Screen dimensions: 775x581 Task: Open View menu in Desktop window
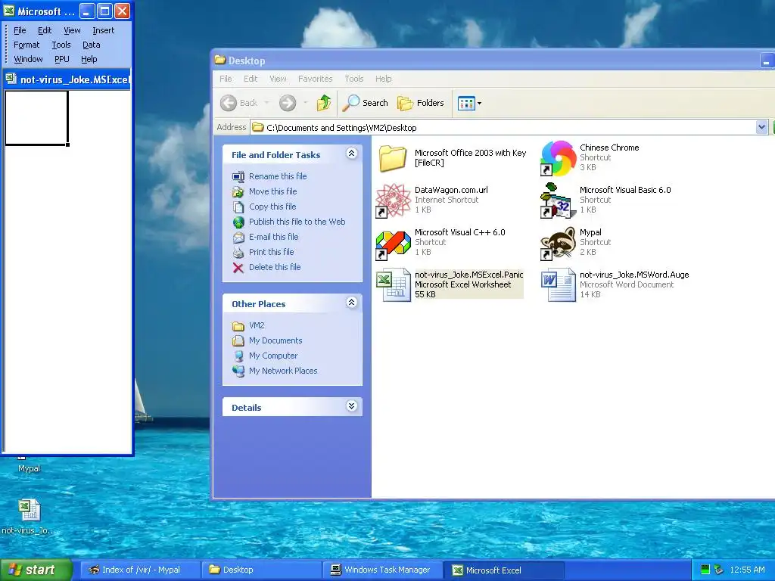pyautogui.click(x=278, y=79)
